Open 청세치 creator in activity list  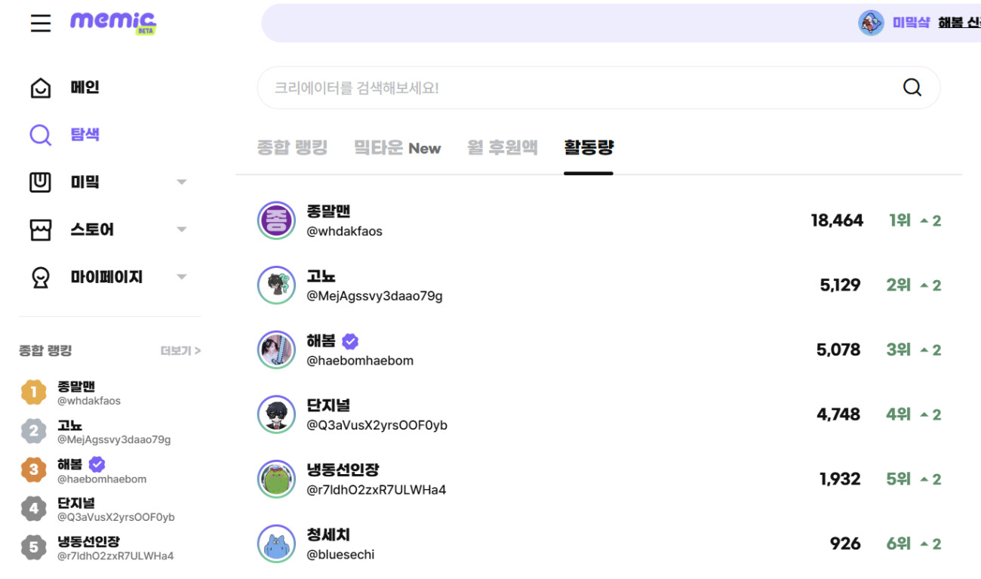point(328,535)
